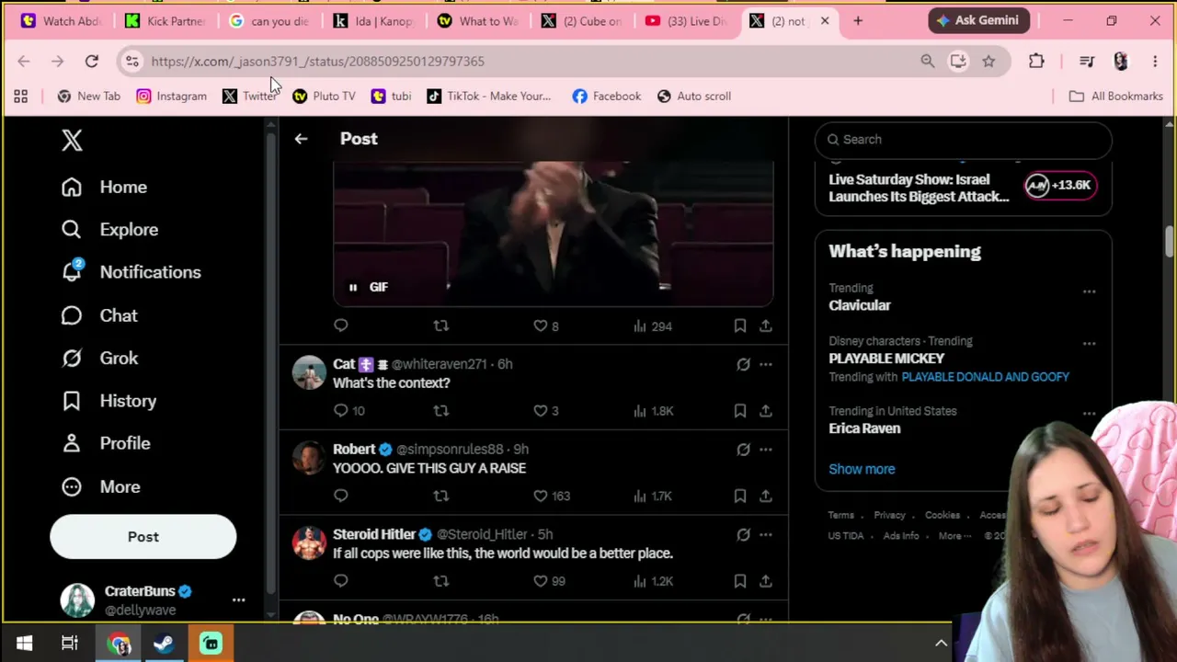Open the Erica Raven trending topic
Viewport: 1177px width, 662px height.
click(x=864, y=428)
